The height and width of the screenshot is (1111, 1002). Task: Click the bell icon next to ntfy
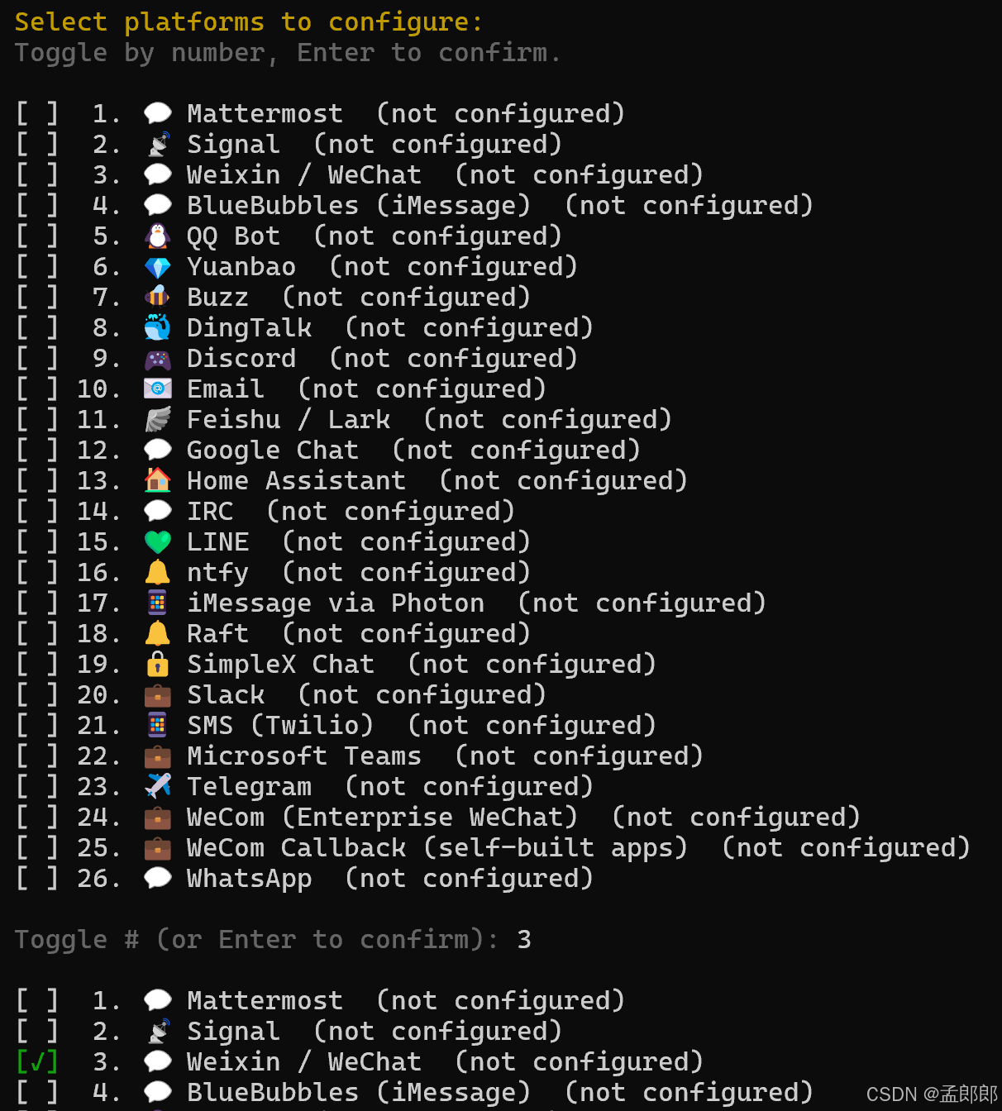coord(157,572)
